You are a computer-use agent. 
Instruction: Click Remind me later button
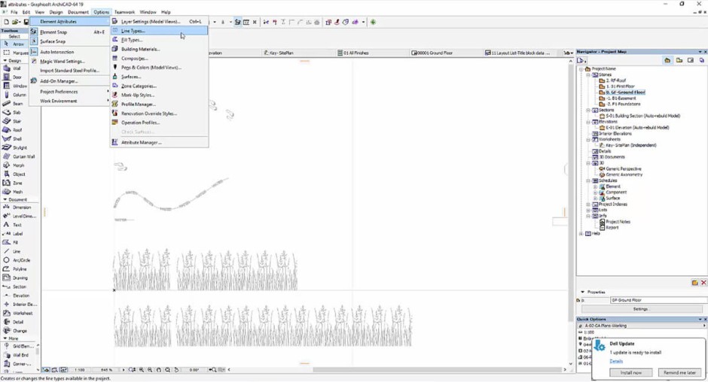tap(679, 372)
